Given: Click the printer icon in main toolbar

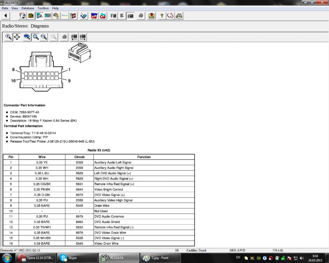Looking at the screenshot, I should point(141,16).
